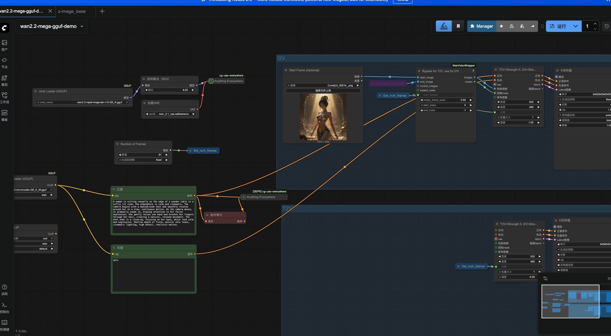Open the wan2.2-mega-gguf-demo workflow title dropdown
The width and height of the screenshot is (611, 336).
[x=82, y=26]
